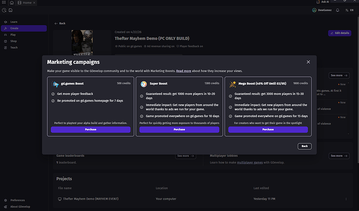
Task: Close the Home tab
Action: [x=34, y=3]
